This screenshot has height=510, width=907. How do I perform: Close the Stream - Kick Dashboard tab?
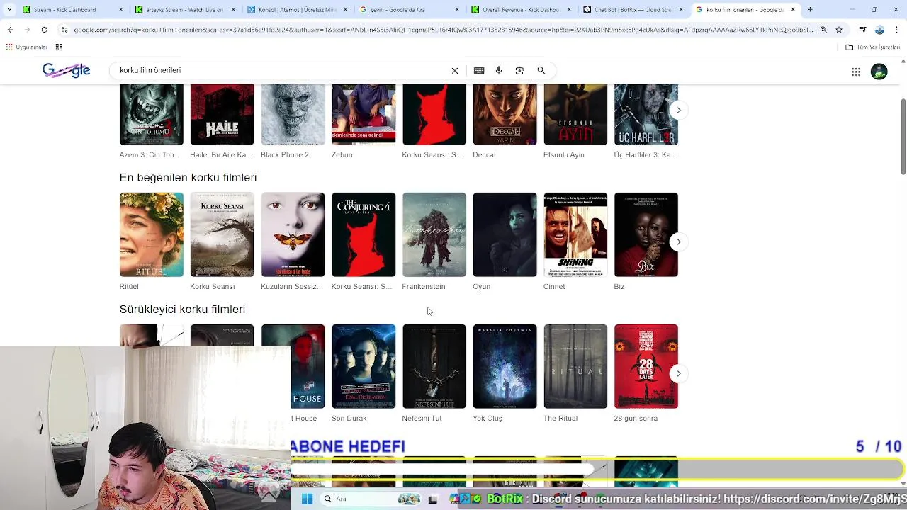click(120, 10)
